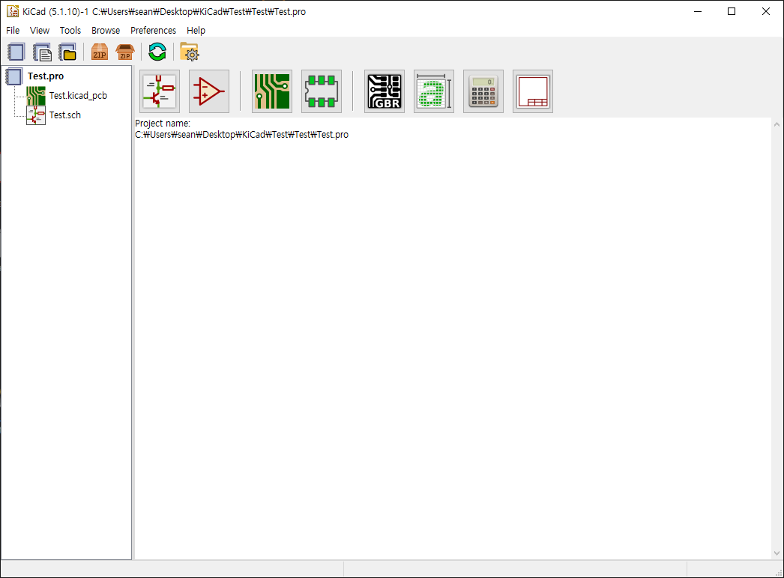Minimize the KiCad window
Image resolution: width=784 pixels, height=578 pixels.
point(698,11)
